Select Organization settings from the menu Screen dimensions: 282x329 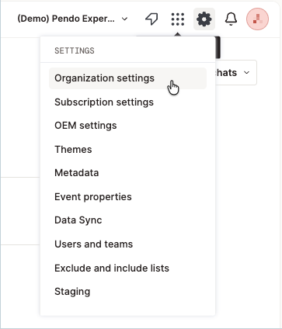click(127, 78)
